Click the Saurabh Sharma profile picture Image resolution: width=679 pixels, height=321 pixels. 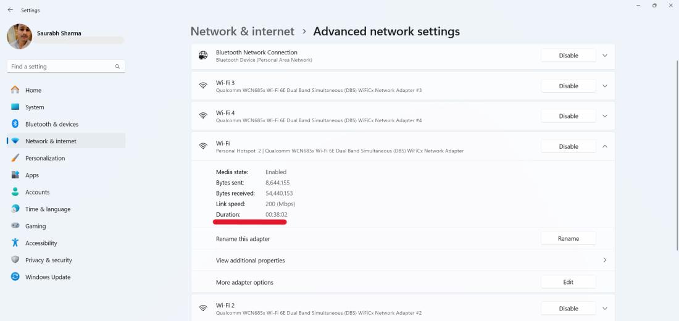coord(19,36)
